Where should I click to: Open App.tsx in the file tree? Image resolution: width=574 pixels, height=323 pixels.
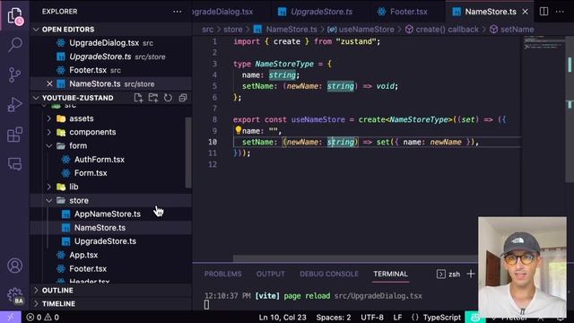[111, 255]
